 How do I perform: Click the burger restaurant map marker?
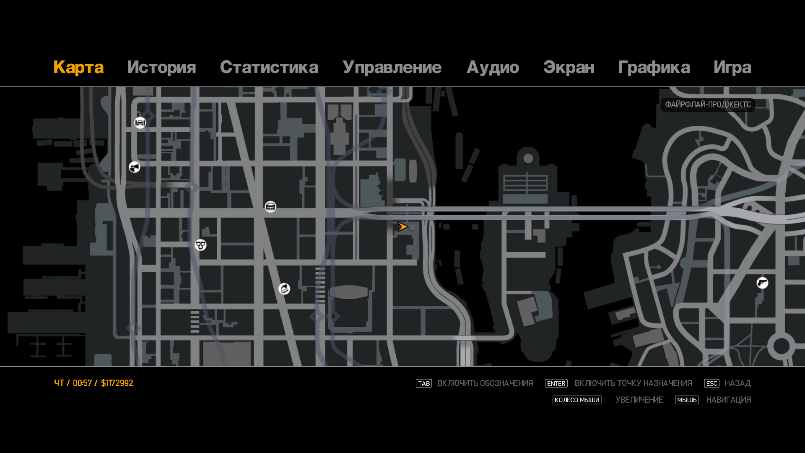pos(270,207)
